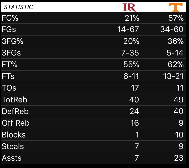189x168 pixels.
Task: Select the Off Reb row label
Action: tap(16, 123)
